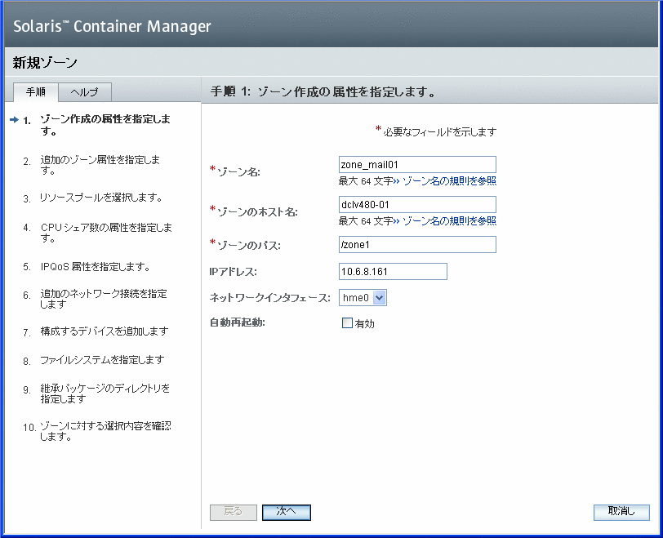Viewport: 663px width, 538px height.
Task: Click the IPアドレス: label
Action: 233,272
